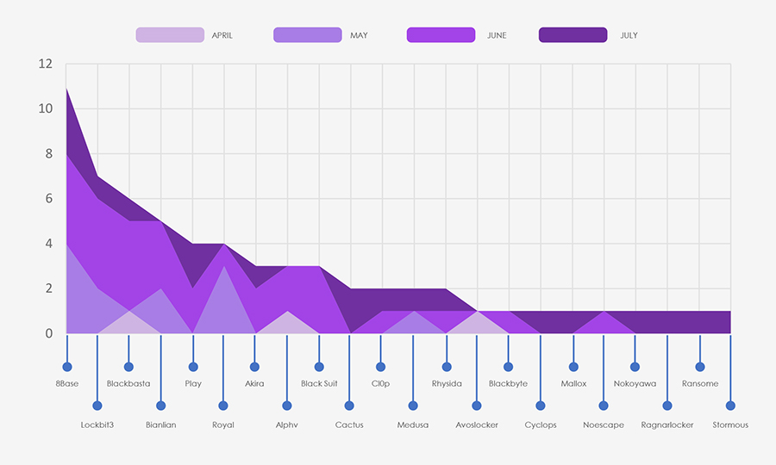Click the y-axis value 10
This screenshot has width=776, height=465.
[x=46, y=108]
